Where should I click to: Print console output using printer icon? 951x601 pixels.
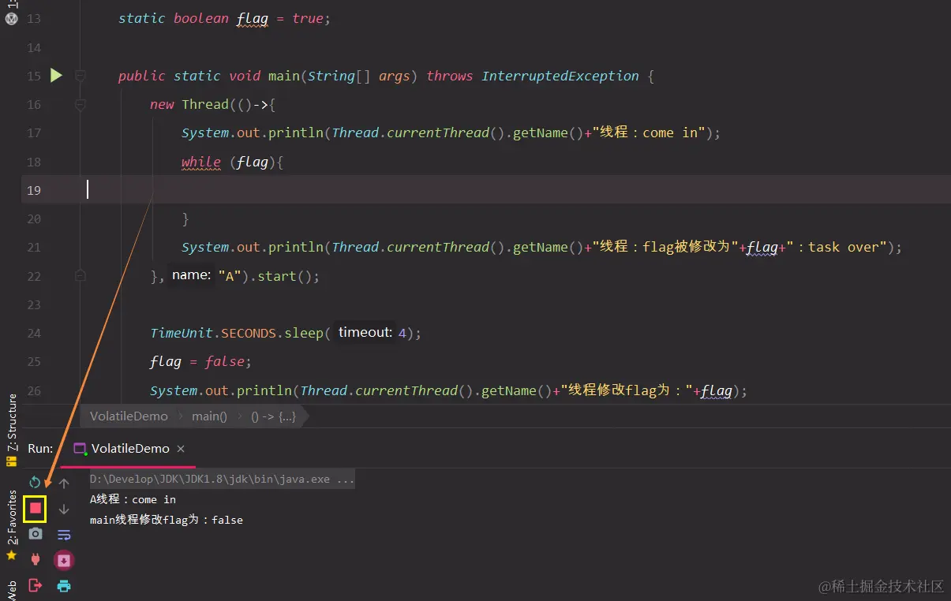[64, 585]
